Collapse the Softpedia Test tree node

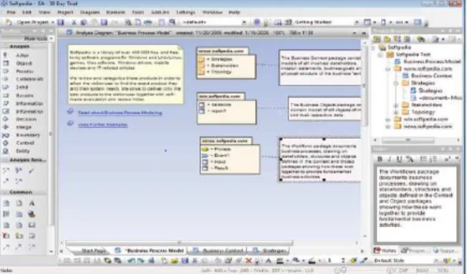pyautogui.click(x=380, y=55)
